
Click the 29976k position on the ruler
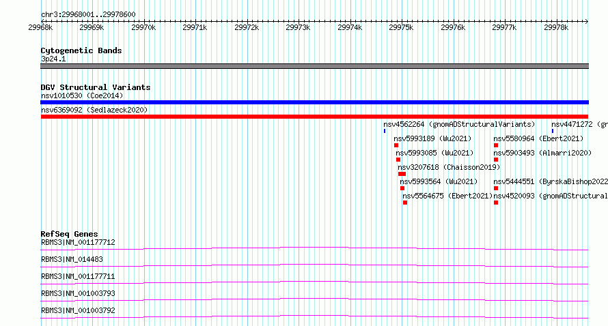[x=453, y=27]
